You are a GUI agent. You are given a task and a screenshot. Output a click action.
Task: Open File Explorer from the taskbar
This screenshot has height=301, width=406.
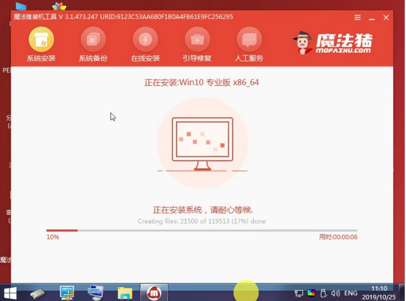pos(125,293)
